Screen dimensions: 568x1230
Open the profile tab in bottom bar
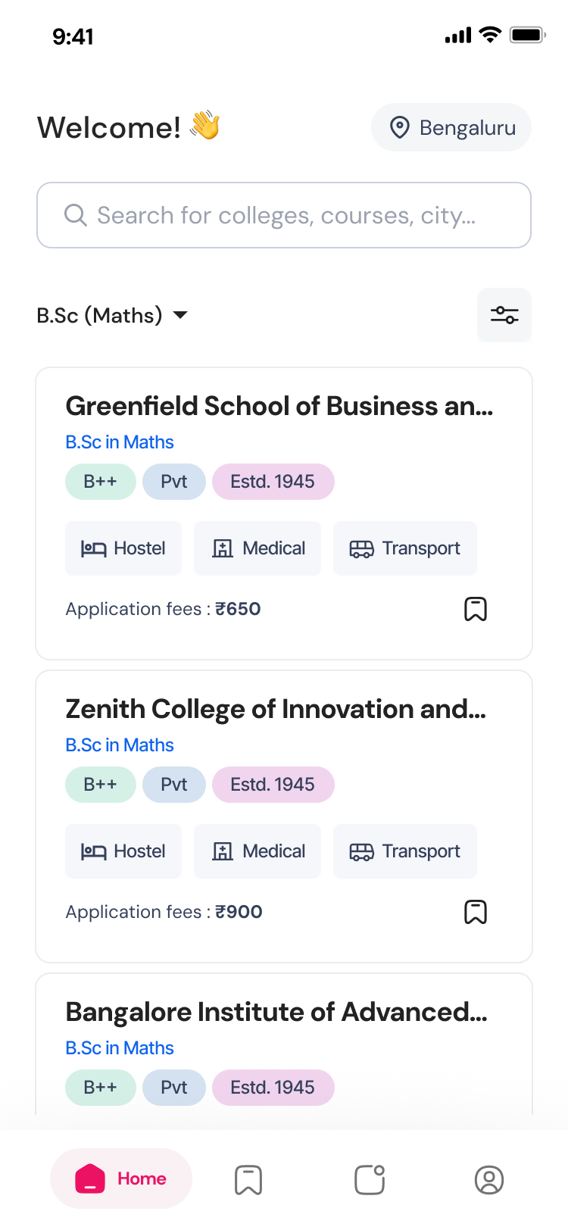(489, 1179)
